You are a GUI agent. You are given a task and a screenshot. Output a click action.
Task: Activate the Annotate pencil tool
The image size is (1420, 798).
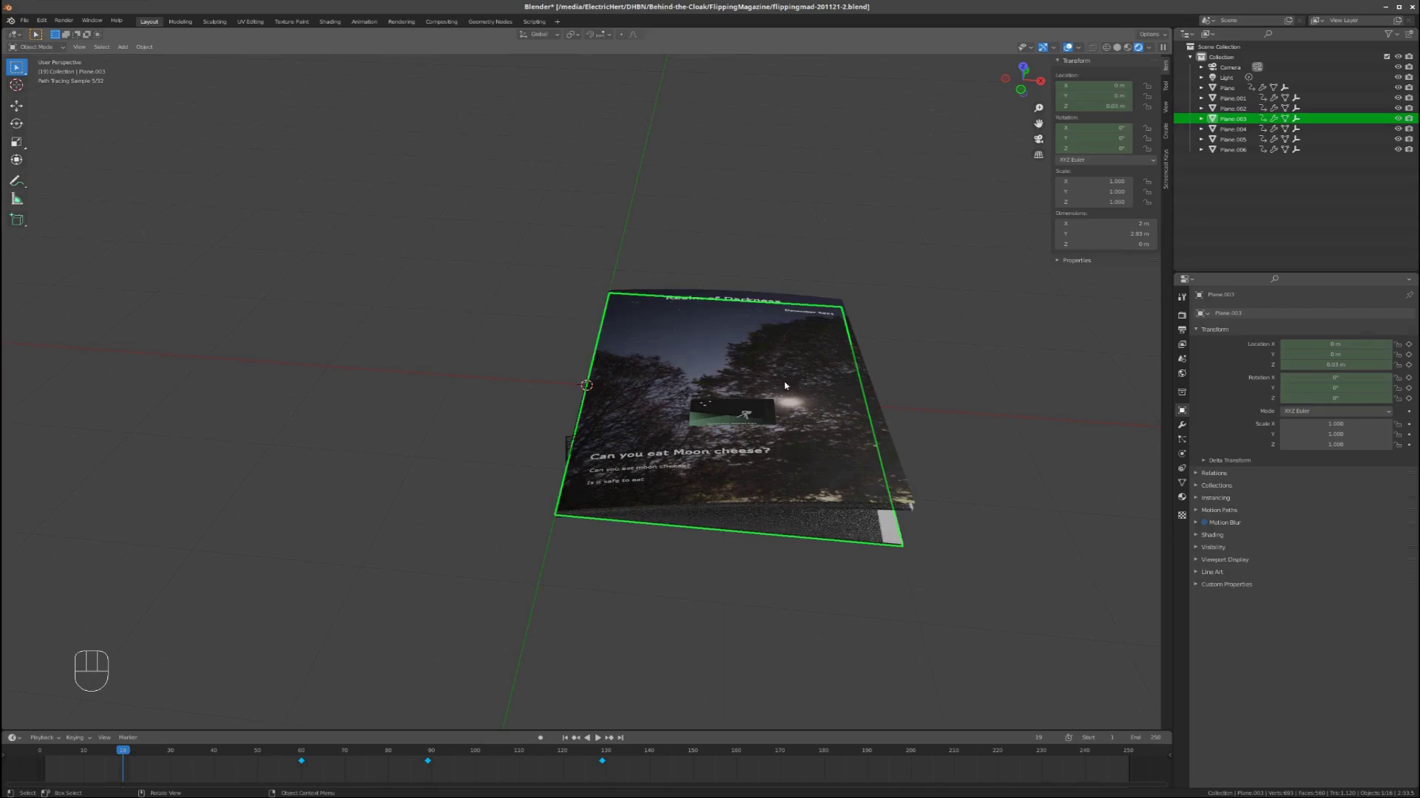click(16, 181)
